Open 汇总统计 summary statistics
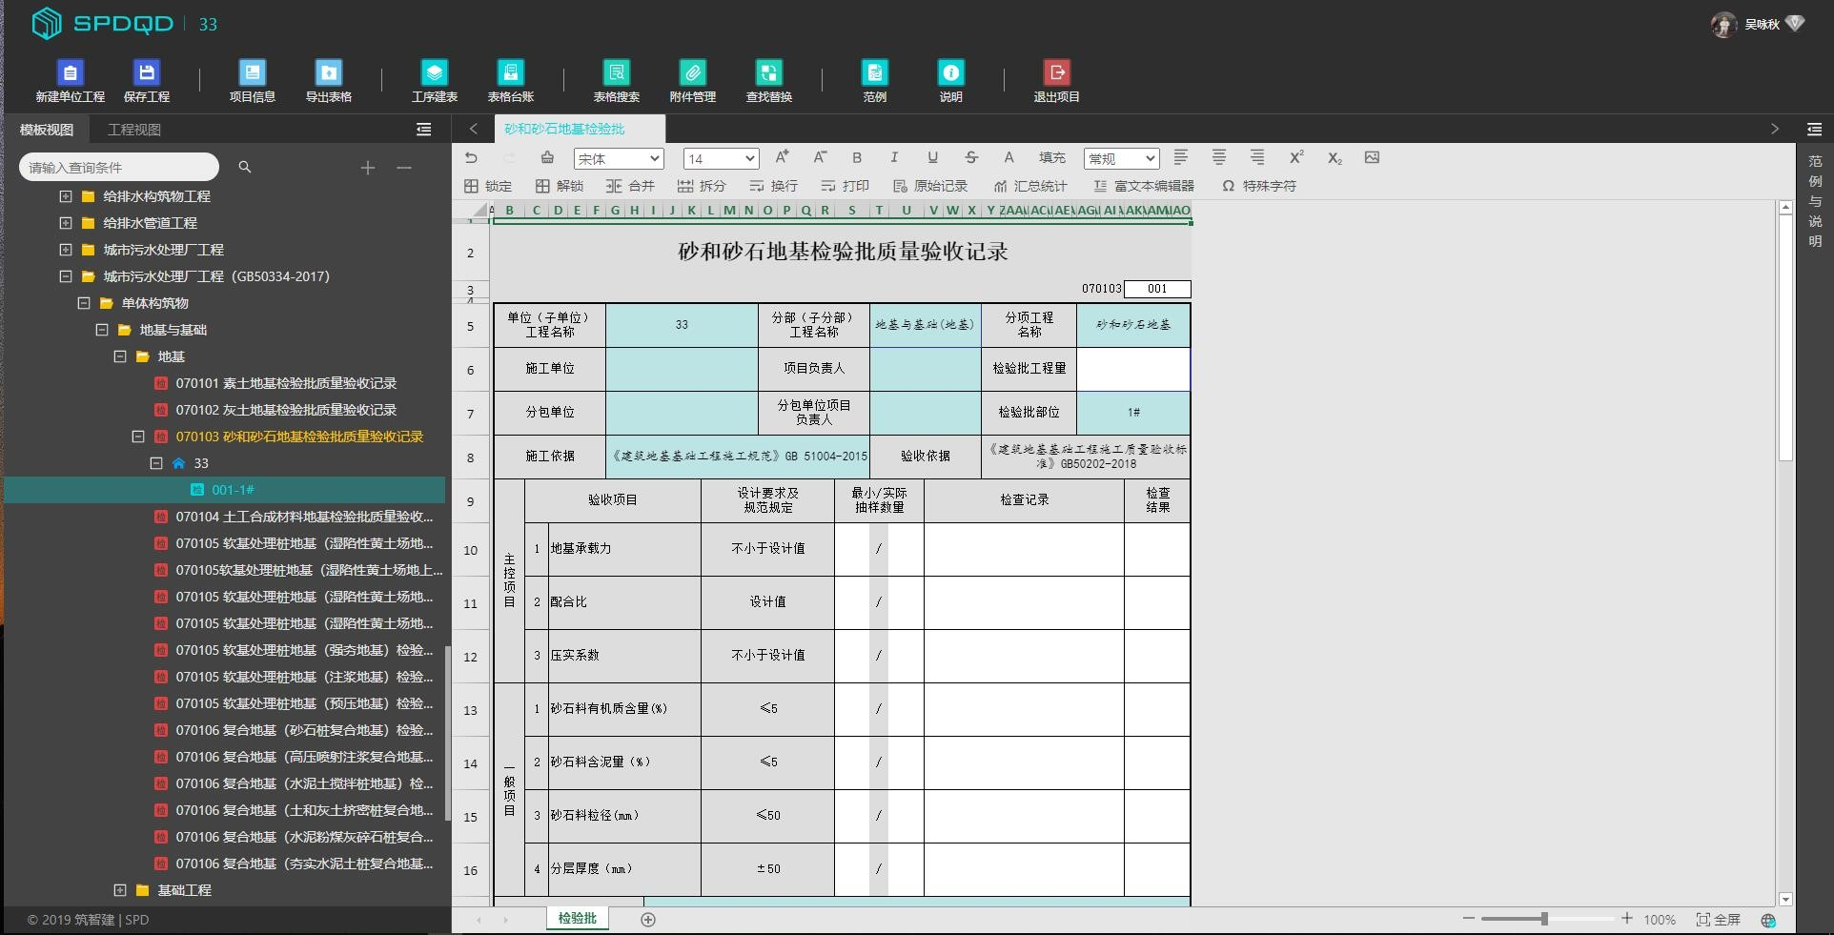Viewport: 1834px width, 935px height. point(1030,186)
